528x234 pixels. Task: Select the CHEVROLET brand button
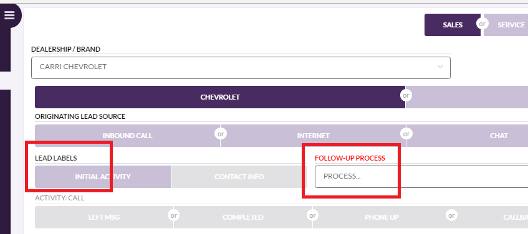[x=220, y=97]
